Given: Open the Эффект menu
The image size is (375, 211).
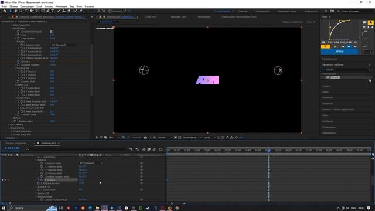Looking at the screenshot, I should pyautogui.click(x=49, y=6).
